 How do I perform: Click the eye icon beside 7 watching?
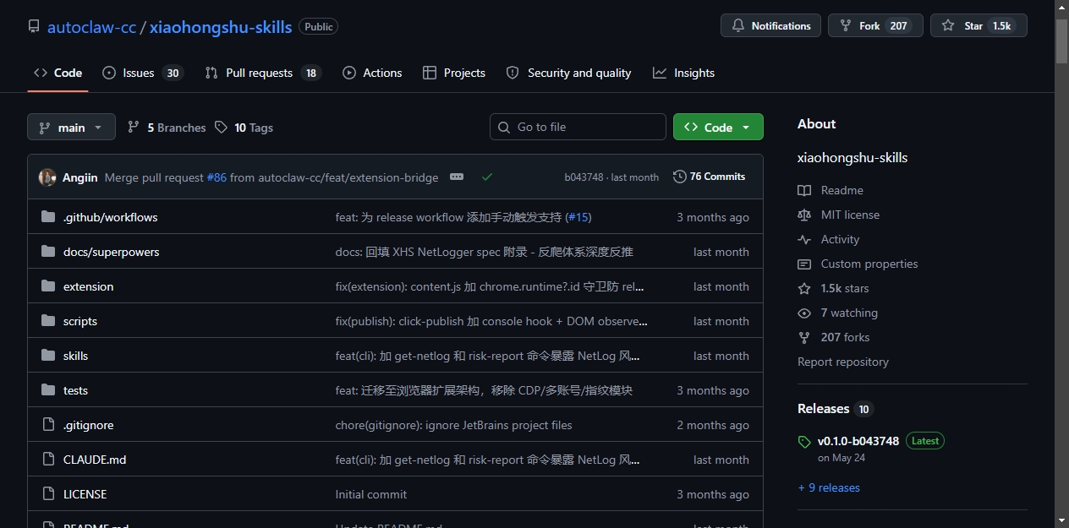(804, 313)
